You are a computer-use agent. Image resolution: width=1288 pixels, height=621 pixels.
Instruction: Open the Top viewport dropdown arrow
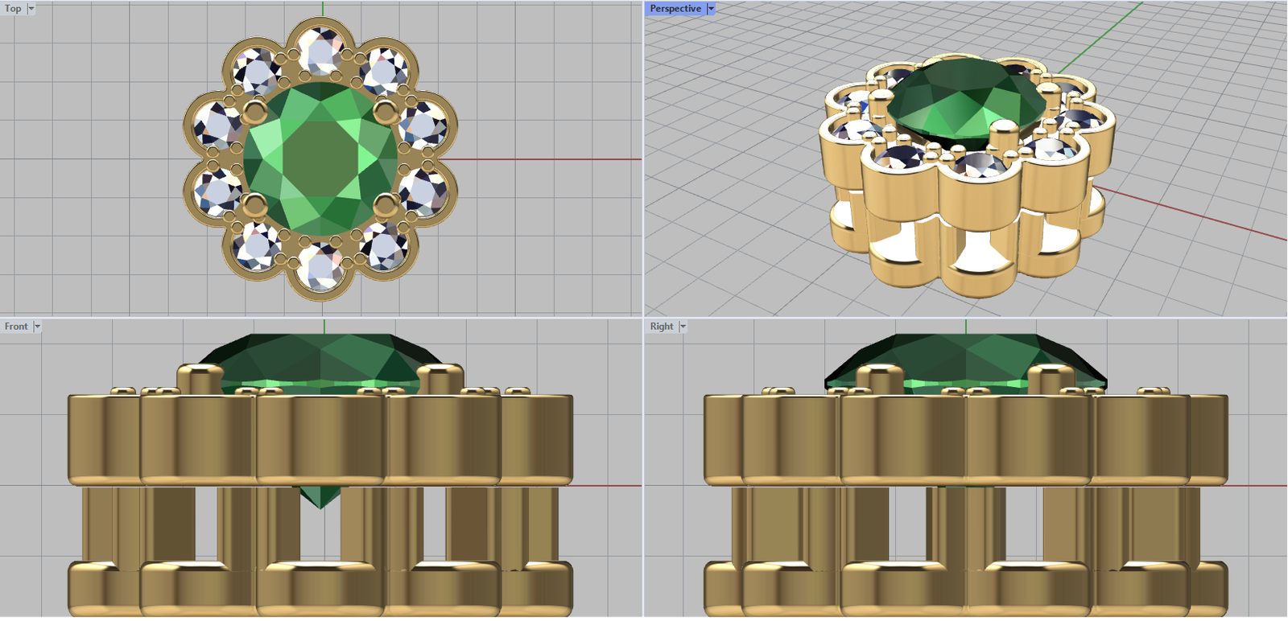31,9
